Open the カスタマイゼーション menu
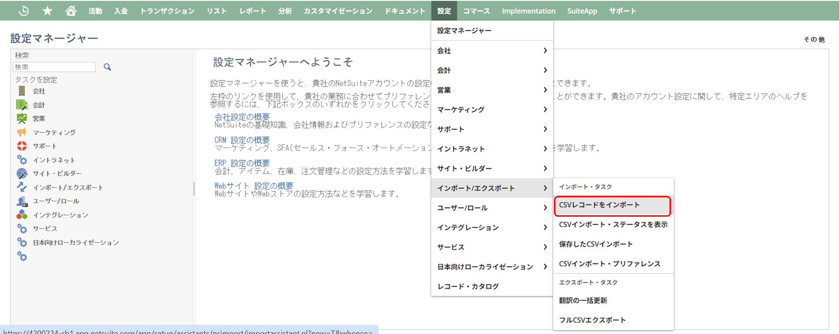Viewport: 839px width, 334px height. [338, 11]
